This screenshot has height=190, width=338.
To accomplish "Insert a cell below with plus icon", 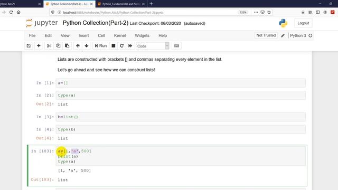I will point(39,46).
